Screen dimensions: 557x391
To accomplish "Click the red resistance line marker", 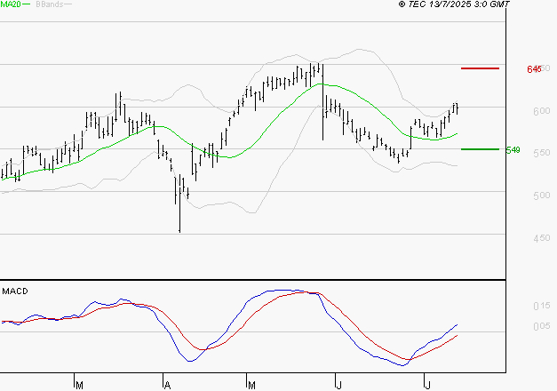I will point(480,68).
